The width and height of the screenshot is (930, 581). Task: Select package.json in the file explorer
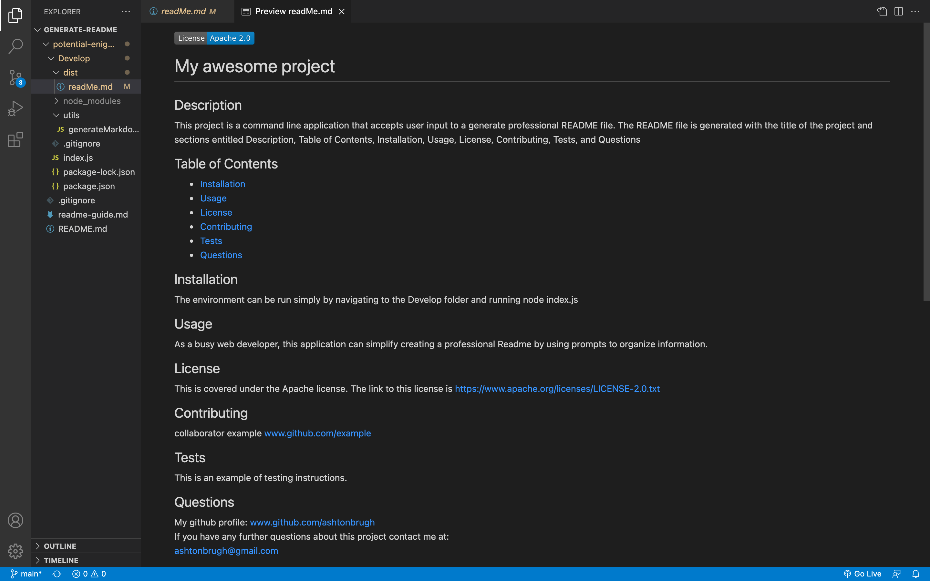pos(89,186)
